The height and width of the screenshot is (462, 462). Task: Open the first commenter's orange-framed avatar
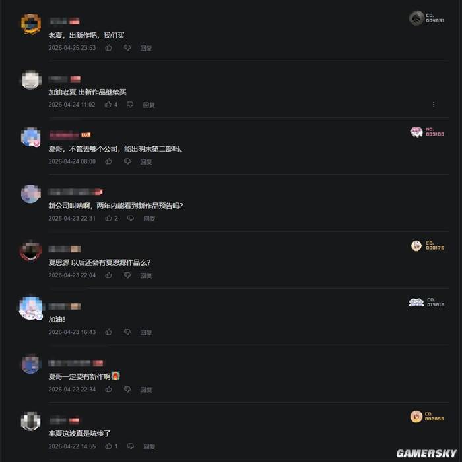[x=31, y=24]
